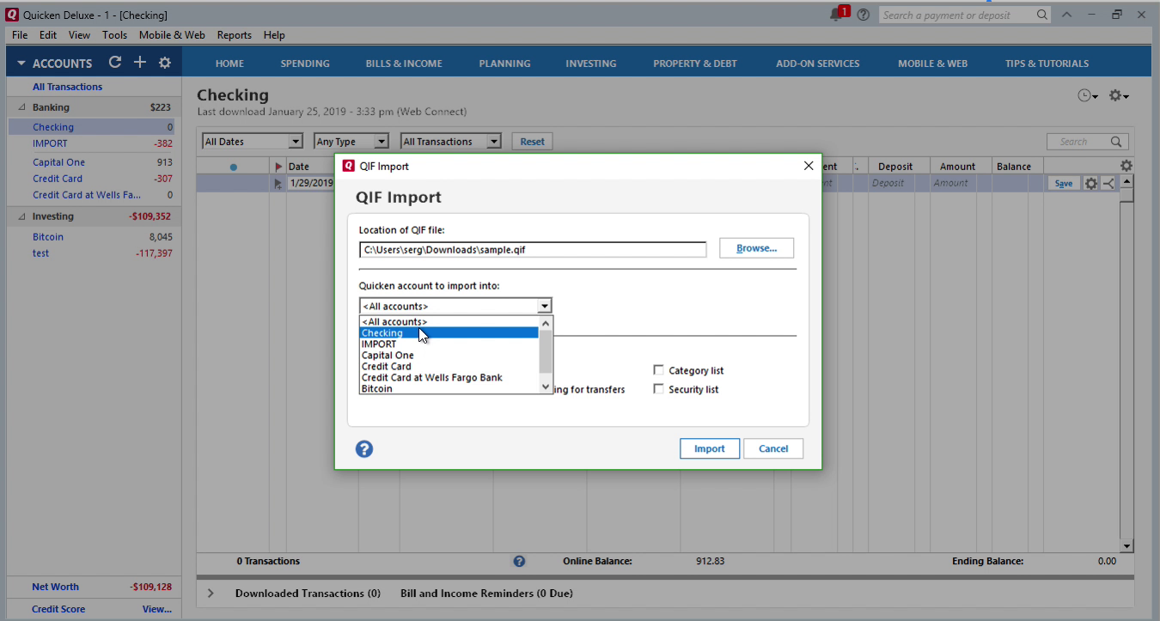Click the register columns gear icon
The width and height of the screenshot is (1160, 621).
click(x=1126, y=166)
